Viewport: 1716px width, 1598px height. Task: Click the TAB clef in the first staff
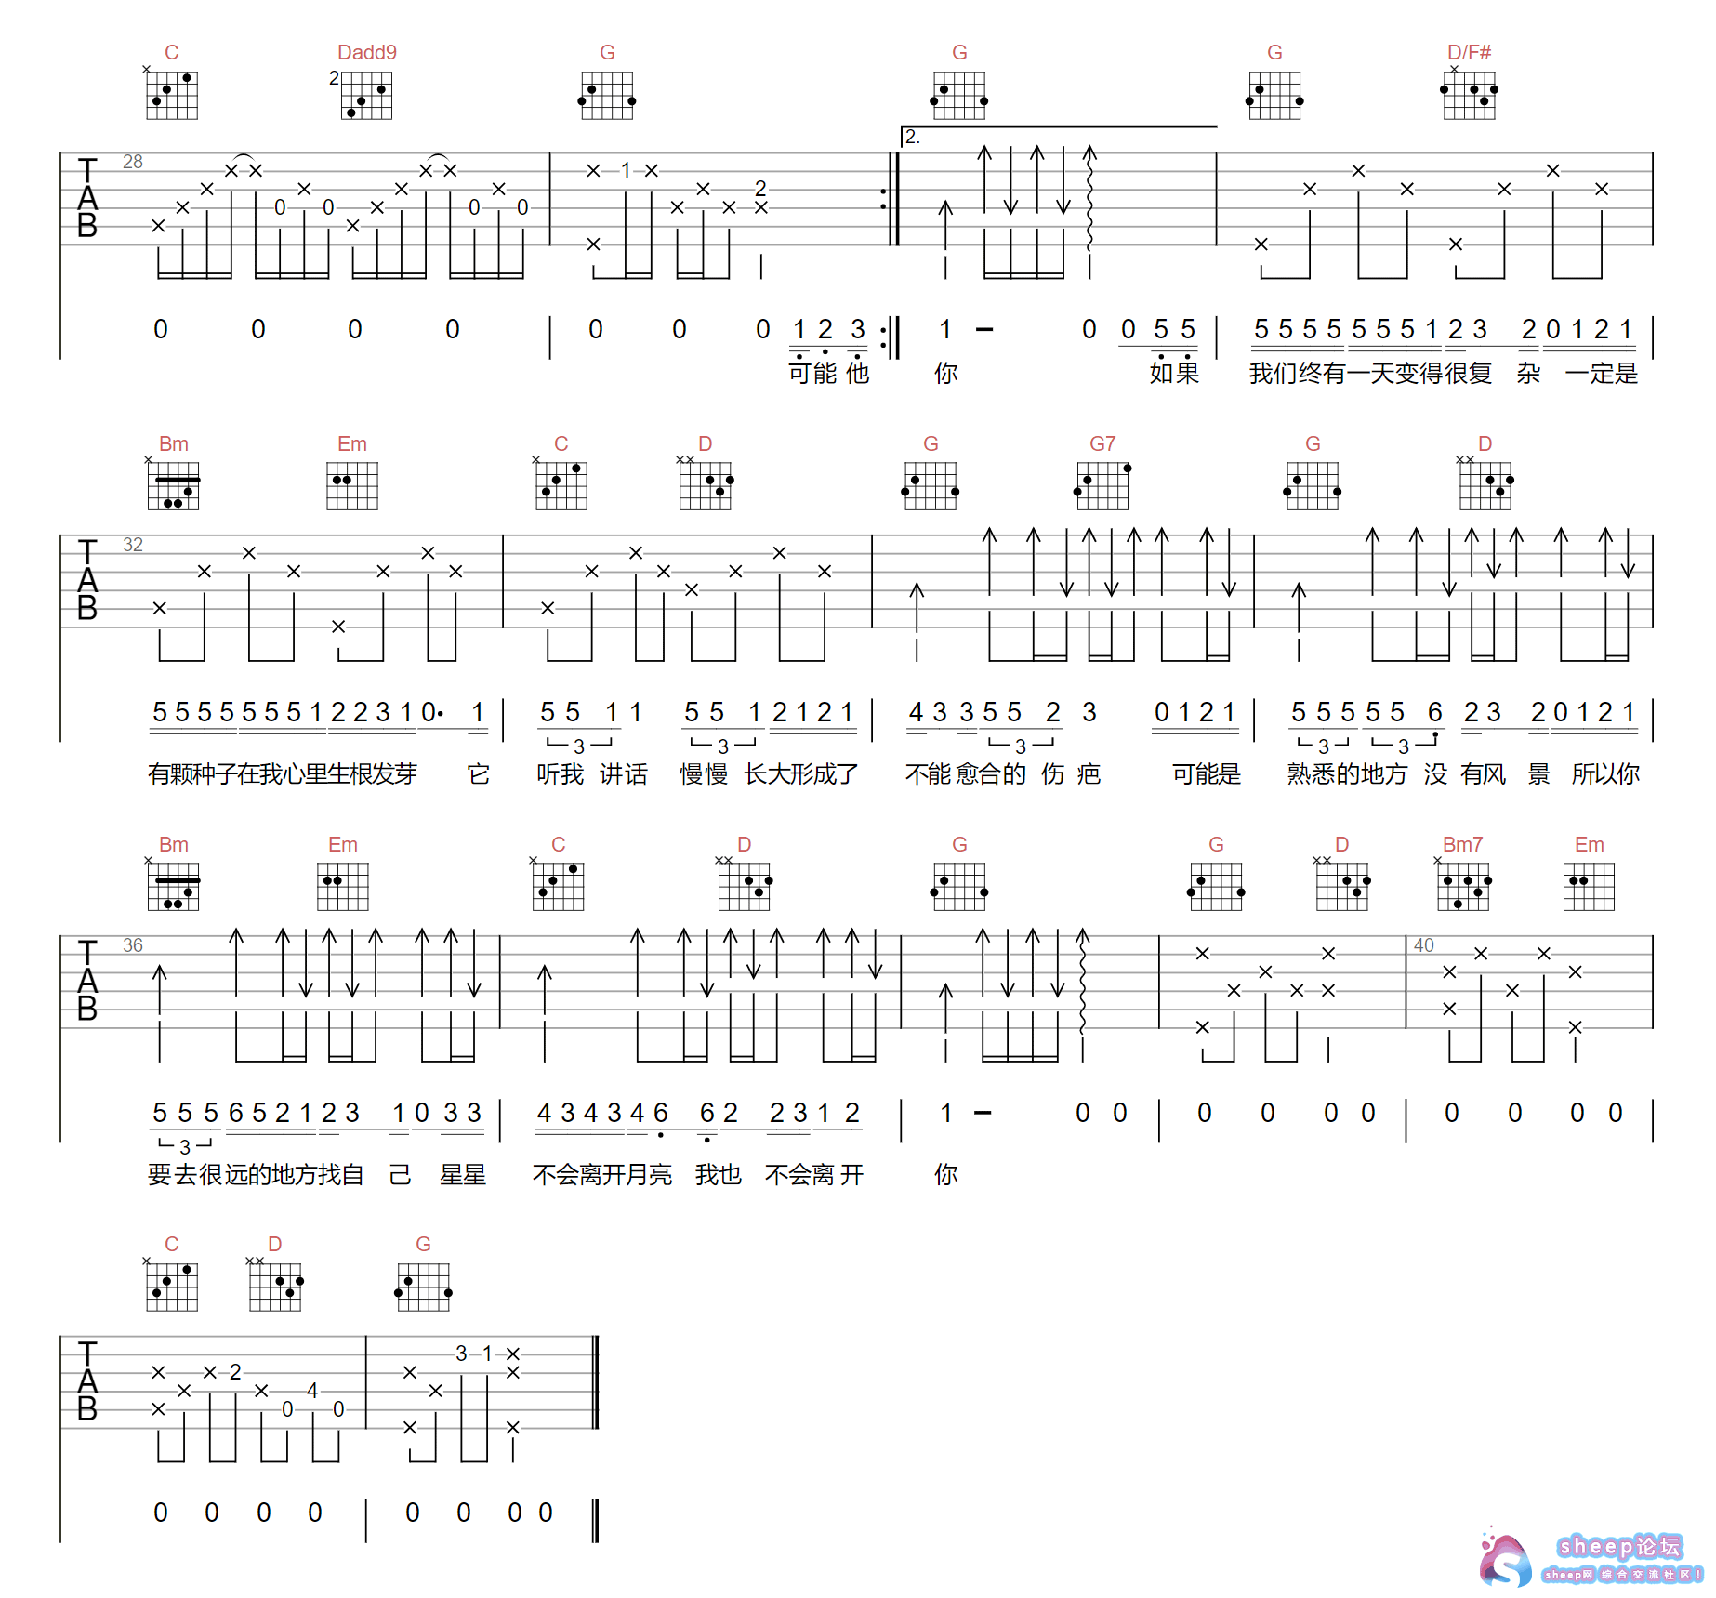click(x=87, y=198)
